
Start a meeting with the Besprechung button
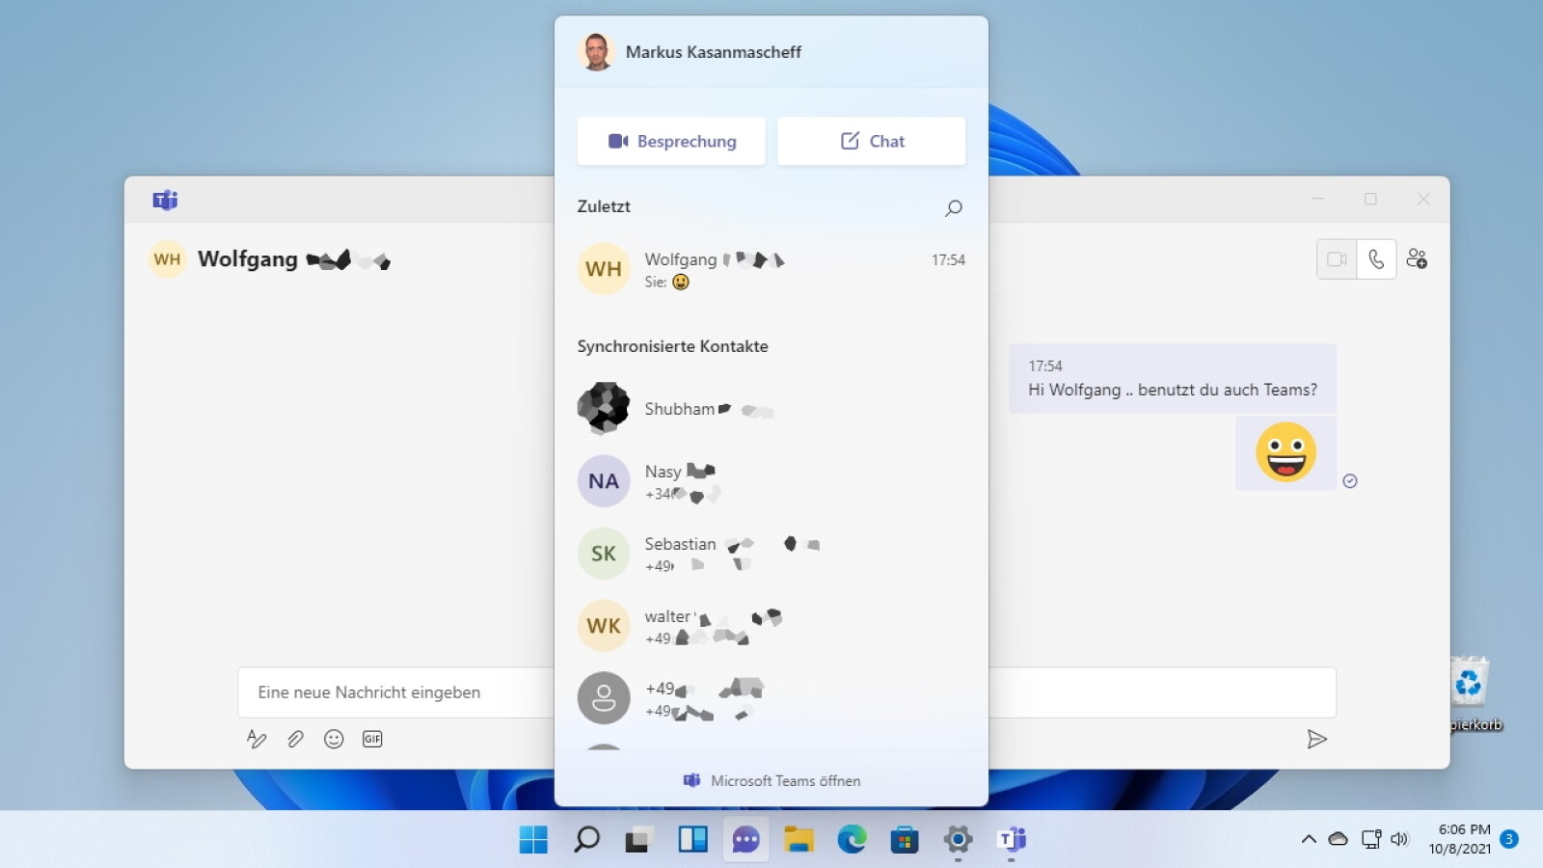670,141
